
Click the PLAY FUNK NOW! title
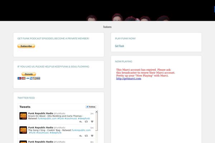coord(125,39)
